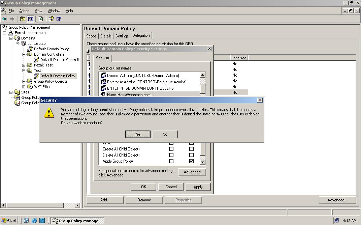Collapse the Test OU node
This screenshot has height=225, width=361.
coord(24,70)
